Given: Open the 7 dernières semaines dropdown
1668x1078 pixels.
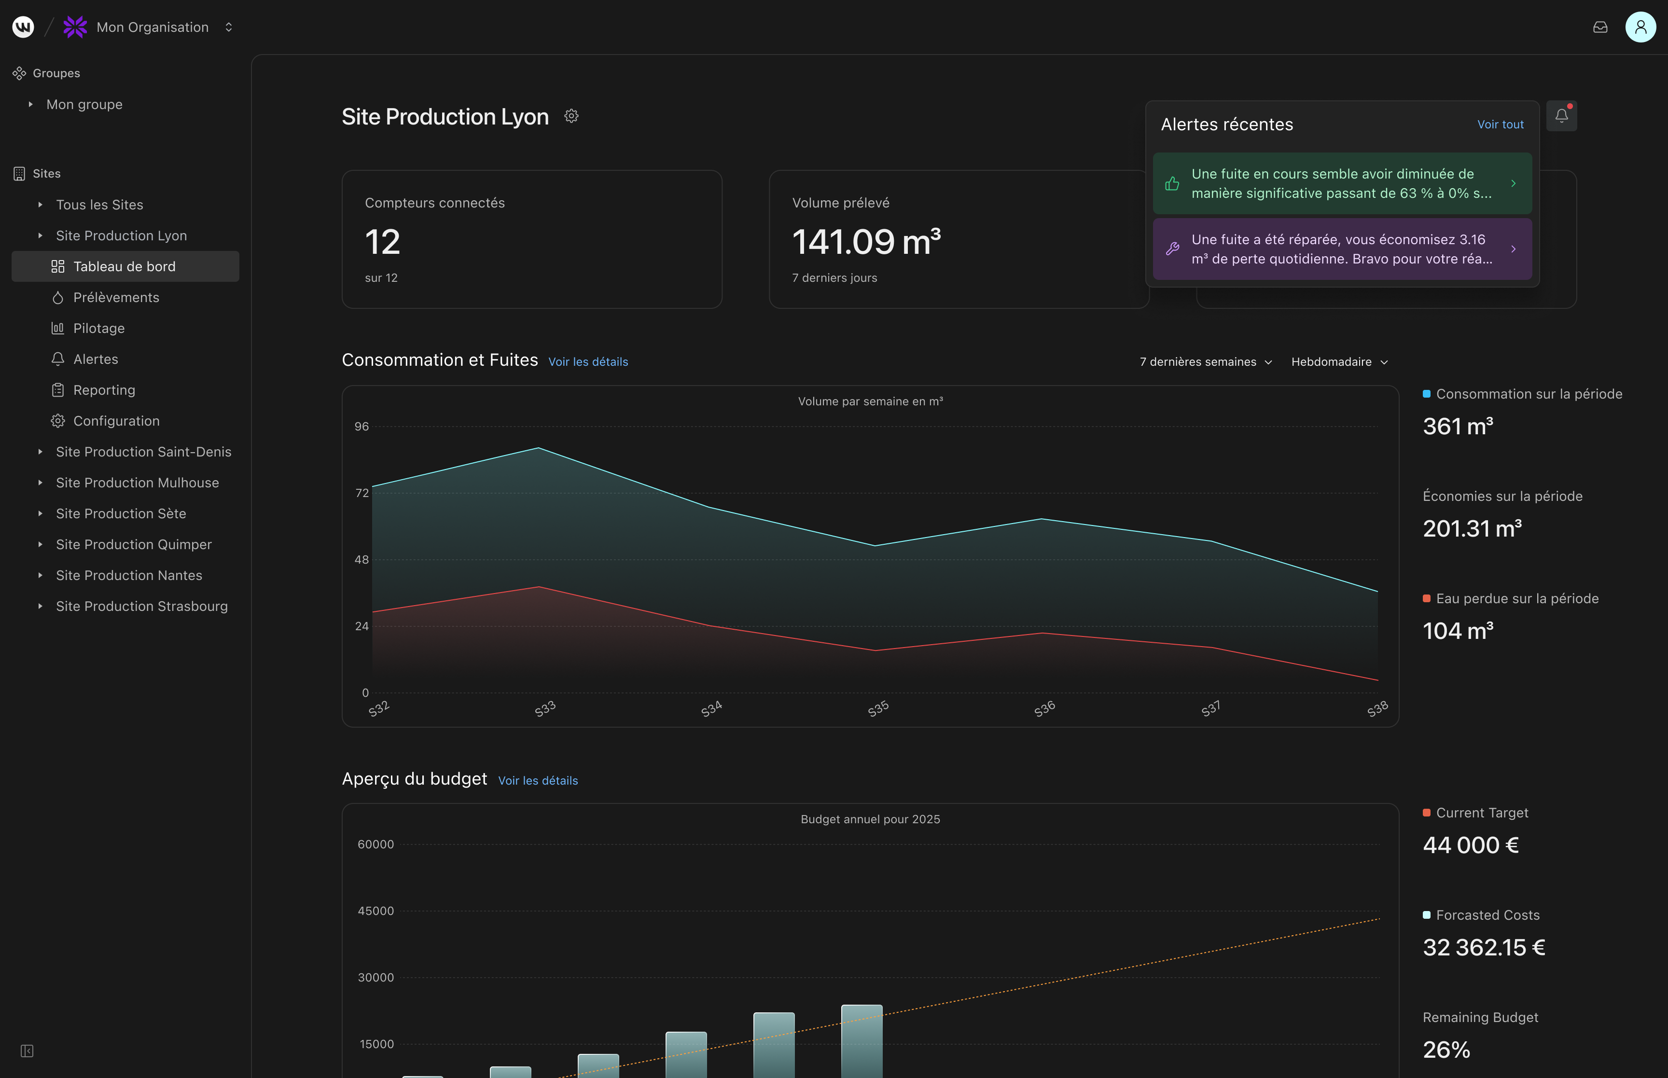Looking at the screenshot, I should point(1206,362).
